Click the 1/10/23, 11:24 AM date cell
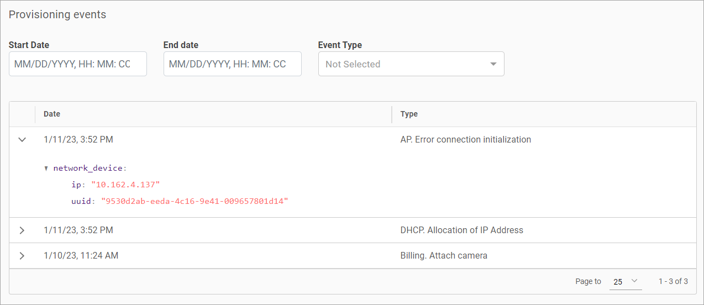The width and height of the screenshot is (704, 305). click(x=81, y=256)
